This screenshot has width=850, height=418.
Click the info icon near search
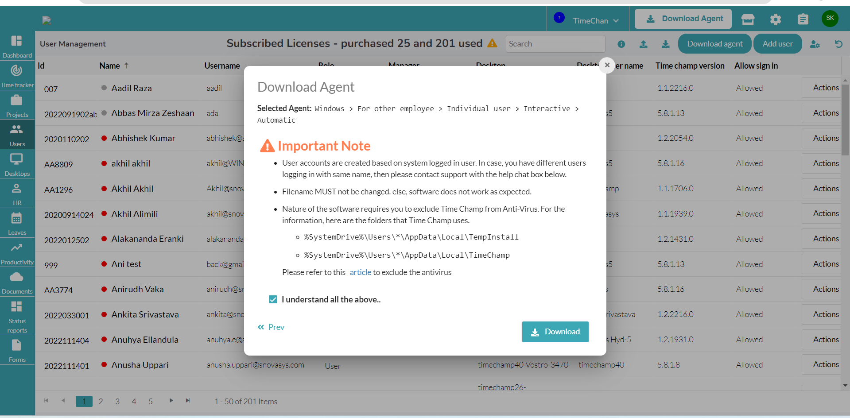tap(621, 44)
